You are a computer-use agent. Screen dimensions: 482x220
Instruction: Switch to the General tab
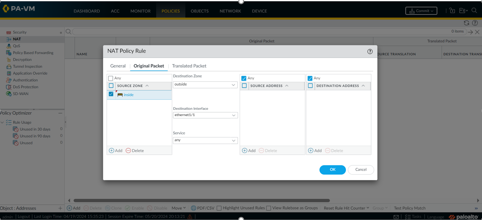(118, 66)
